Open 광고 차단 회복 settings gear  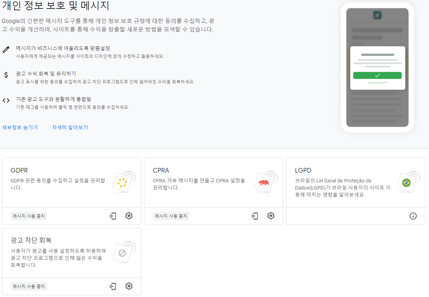click(x=129, y=286)
